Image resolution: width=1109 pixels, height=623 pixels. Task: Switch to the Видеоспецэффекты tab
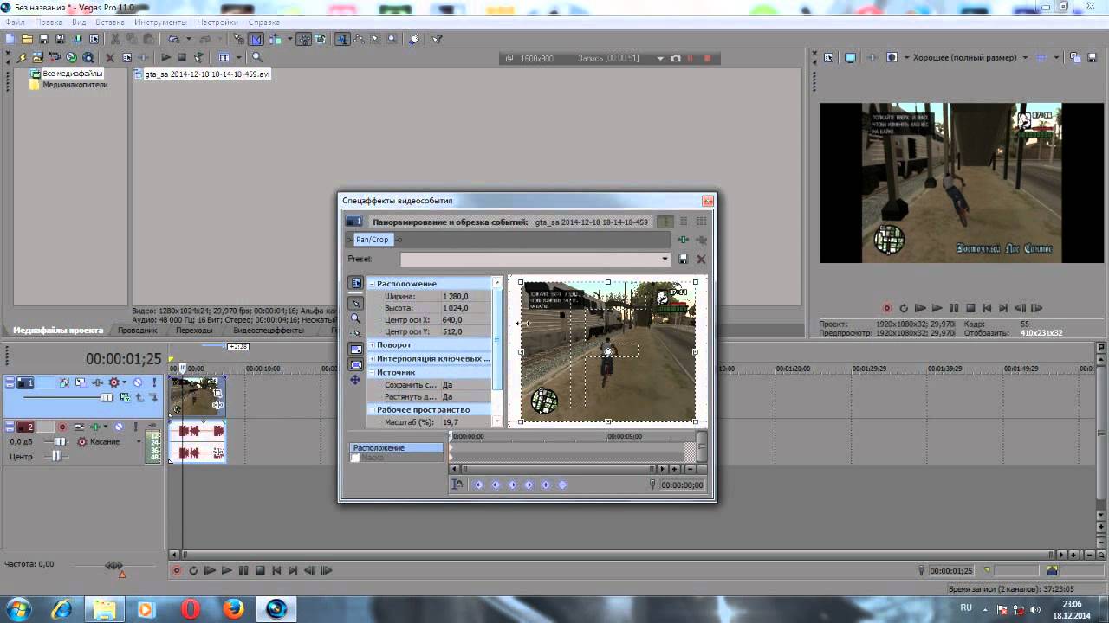tap(269, 330)
